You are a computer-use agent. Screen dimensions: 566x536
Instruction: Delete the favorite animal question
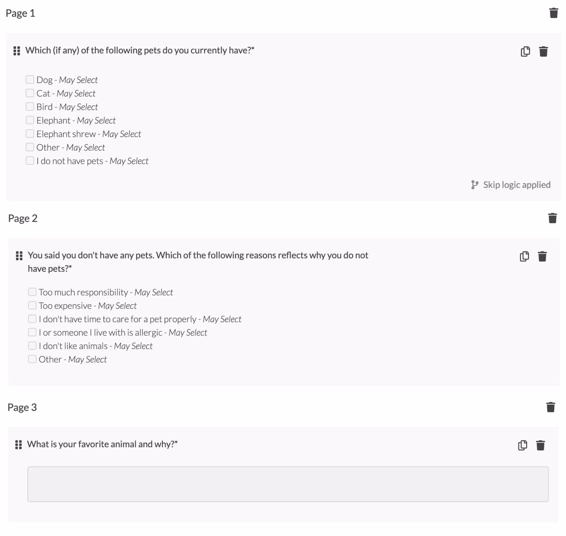pyautogui.click(x=541, y=445)
